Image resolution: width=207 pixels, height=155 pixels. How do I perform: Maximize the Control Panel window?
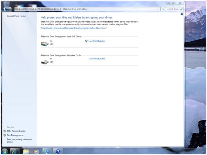(173, 3)
